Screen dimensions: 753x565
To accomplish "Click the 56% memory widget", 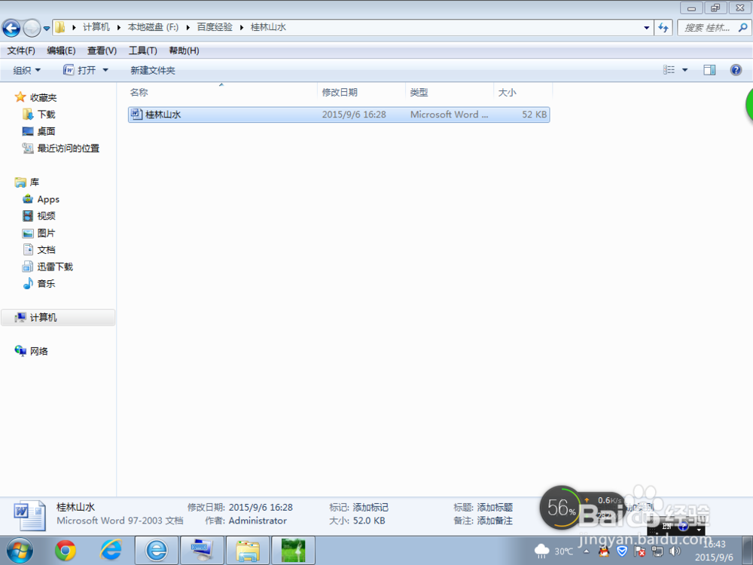I will tap(560, 508).
